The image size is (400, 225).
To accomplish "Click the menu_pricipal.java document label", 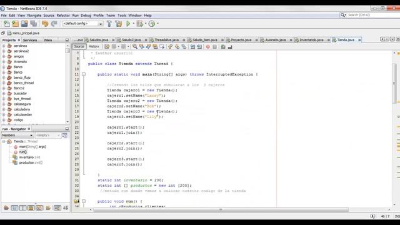I will point(26,33).
